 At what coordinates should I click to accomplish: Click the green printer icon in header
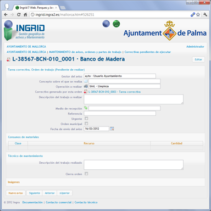tap(116, 24)
